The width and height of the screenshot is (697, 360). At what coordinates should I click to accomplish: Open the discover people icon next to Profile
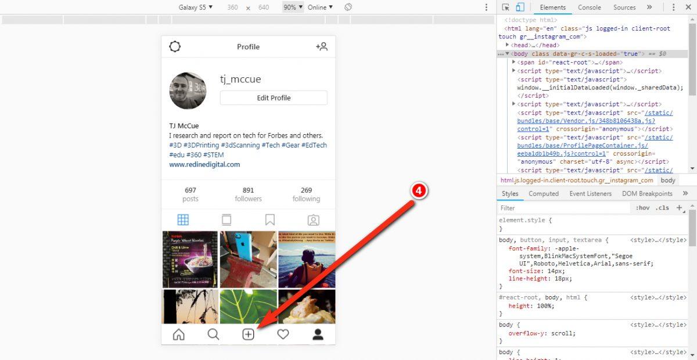(x=322, y=46)
